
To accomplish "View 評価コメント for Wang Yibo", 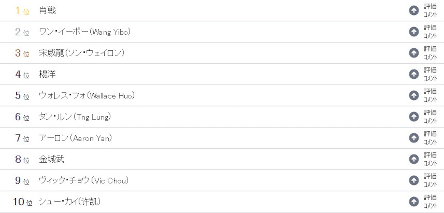I will coord(430,32).
